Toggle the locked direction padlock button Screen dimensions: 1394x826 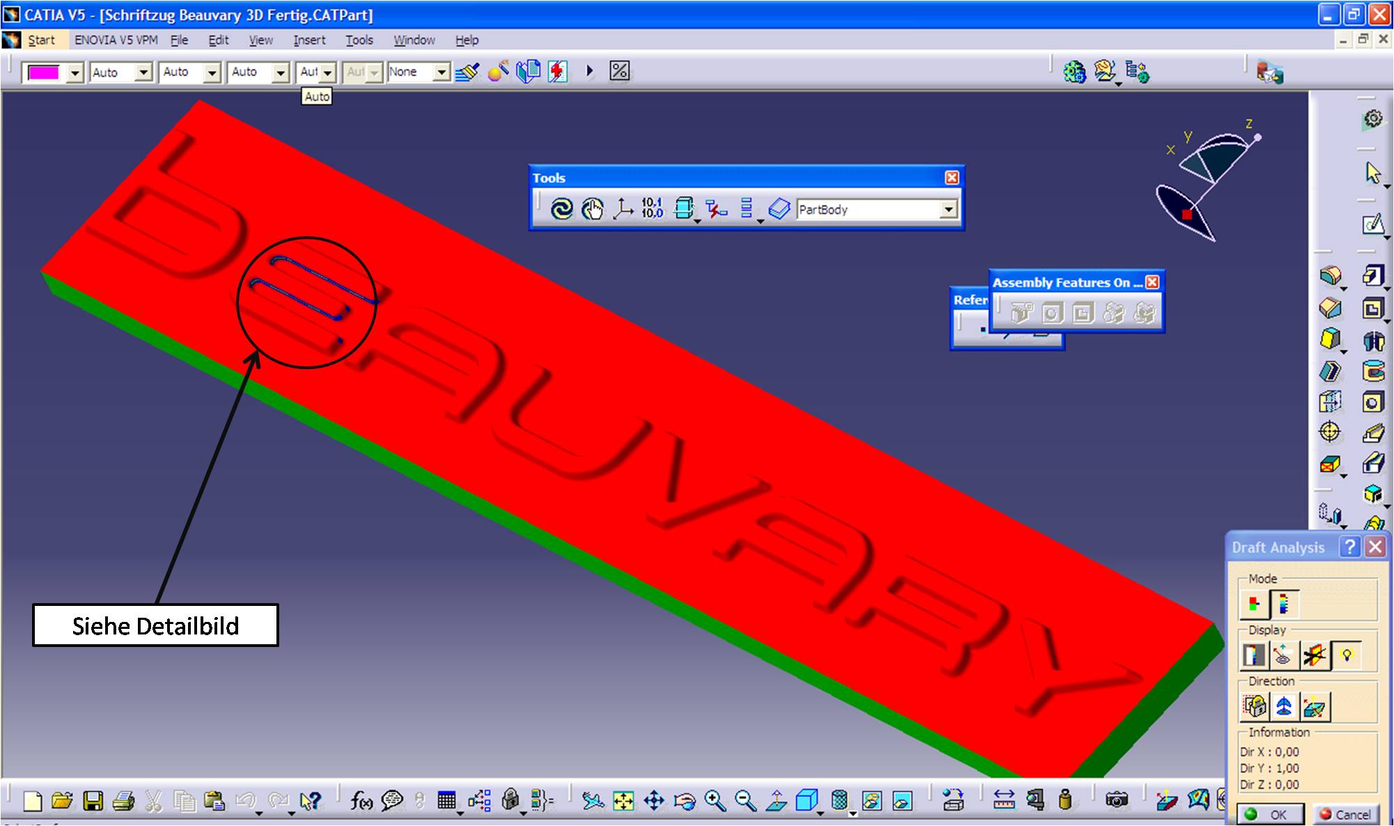[x=1254, y=706]
